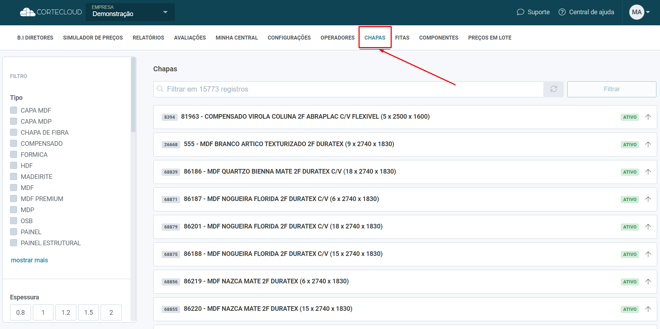This screenshot has height=329, width=660.
Task: Enable the MDF PREMIUM filter
Action: click(x=14, y=199)
